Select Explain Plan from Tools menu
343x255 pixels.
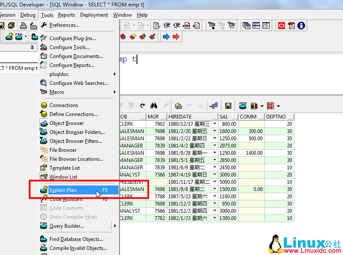pyautogui.click(x=63, y=190)
